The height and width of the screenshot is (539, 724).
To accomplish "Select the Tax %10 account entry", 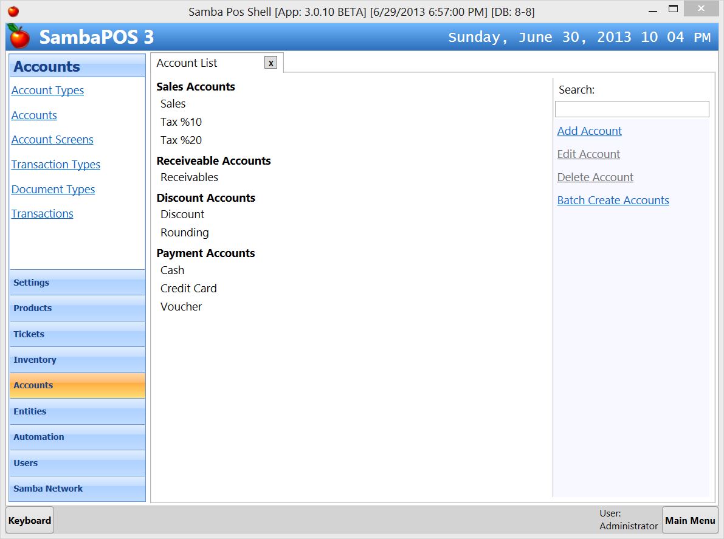I will click(181, 122).
